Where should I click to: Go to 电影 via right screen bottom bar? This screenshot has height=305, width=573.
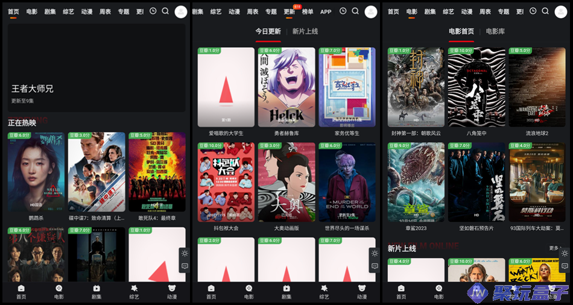(x=439, y=292)
